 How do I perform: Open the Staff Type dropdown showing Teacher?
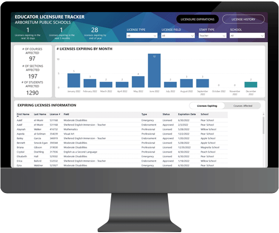point(213,36)
